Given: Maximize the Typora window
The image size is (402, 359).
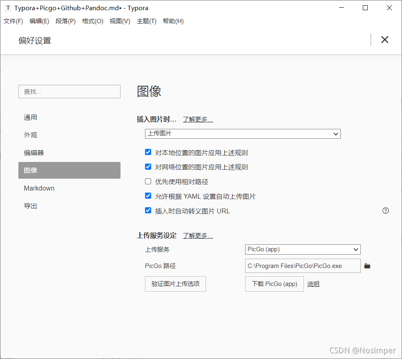Looking at the screenshot, I should pyautogui.click(x=365, y=8).
